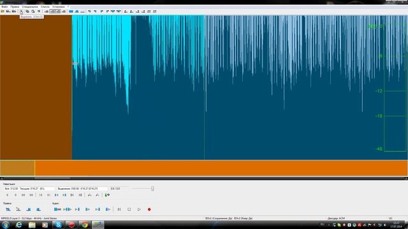Click the scissors Cut icon in toolbar
The width and height of the screenshot is (408, 229).
[x=22, y=11]
